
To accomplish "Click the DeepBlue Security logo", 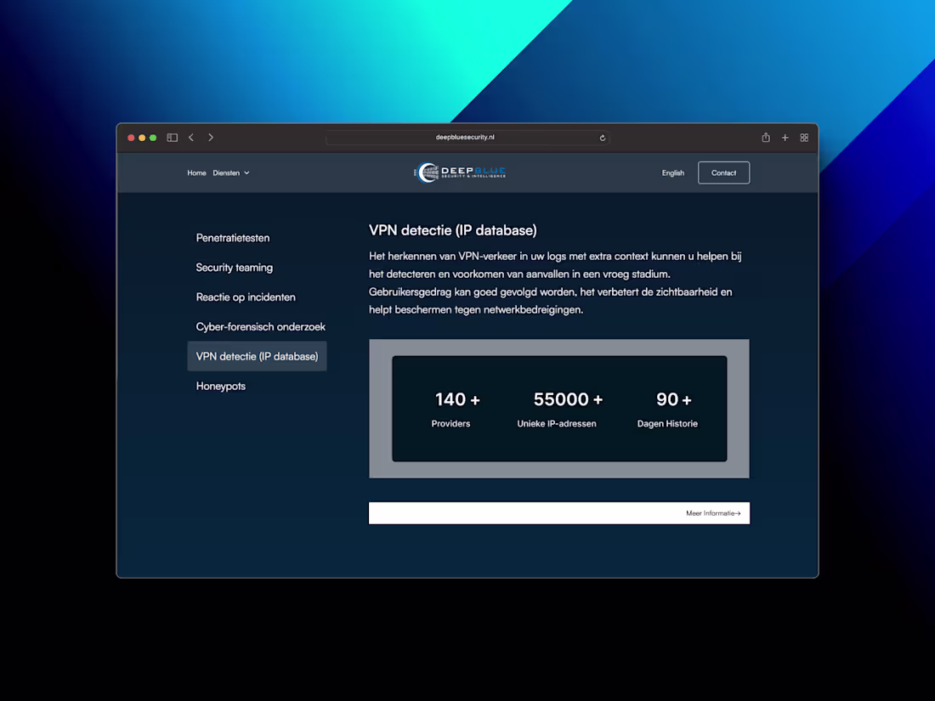I will coord(459,172).
